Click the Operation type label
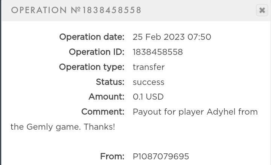The height and width of the screenshot is (165, 271). [x=91, y=67]
